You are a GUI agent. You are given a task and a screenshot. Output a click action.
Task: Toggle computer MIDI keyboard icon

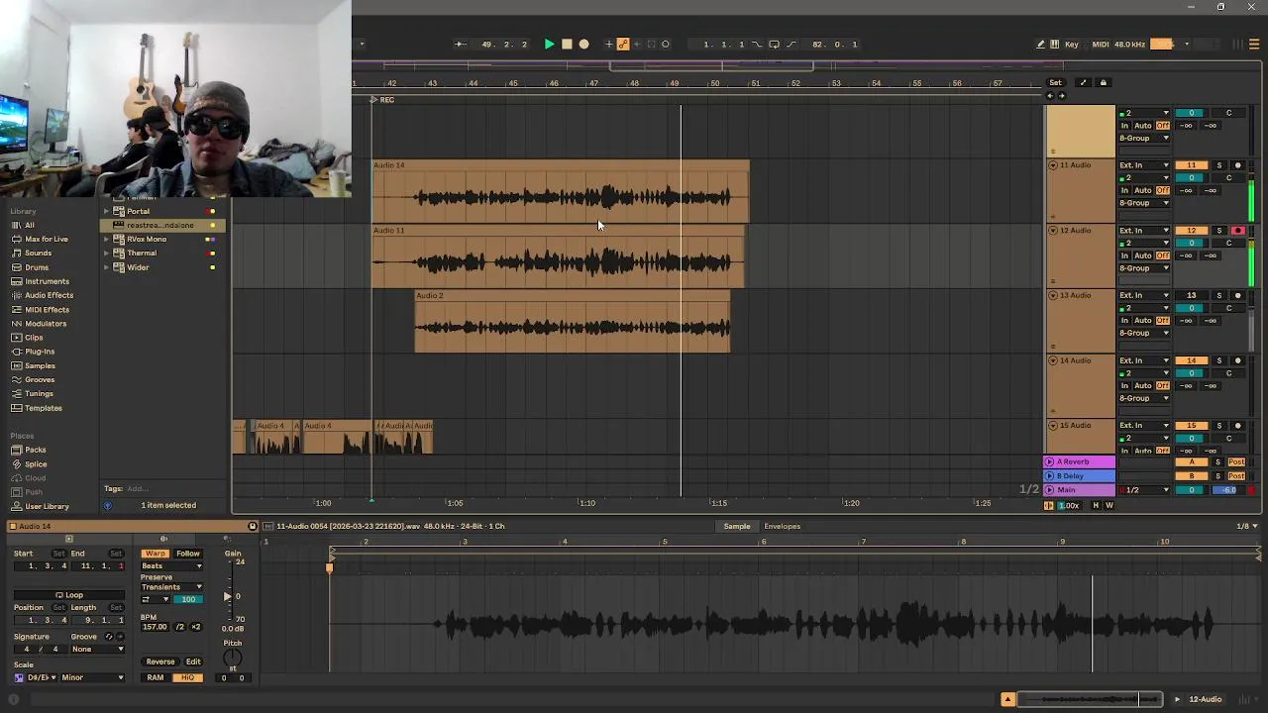(1054, 44)
